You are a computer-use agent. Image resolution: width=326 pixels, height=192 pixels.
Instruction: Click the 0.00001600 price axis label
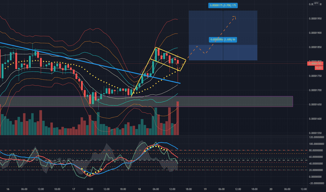[x=315, y=119]
